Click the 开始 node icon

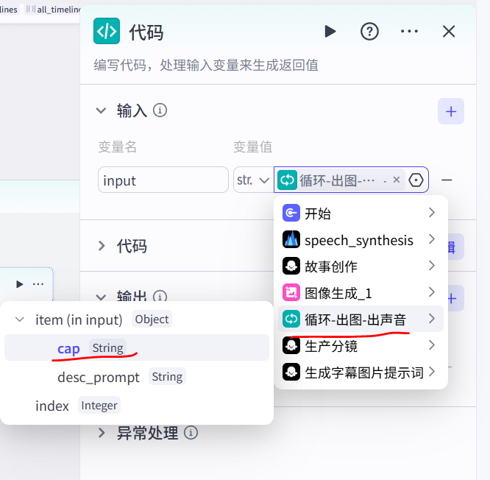pyautogui.click(x=291, y=213)
